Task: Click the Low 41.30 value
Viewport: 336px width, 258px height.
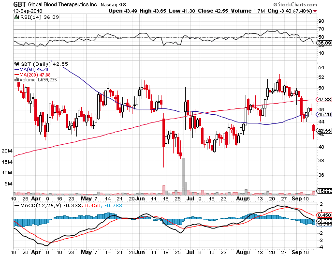Action: coord(182,11)
